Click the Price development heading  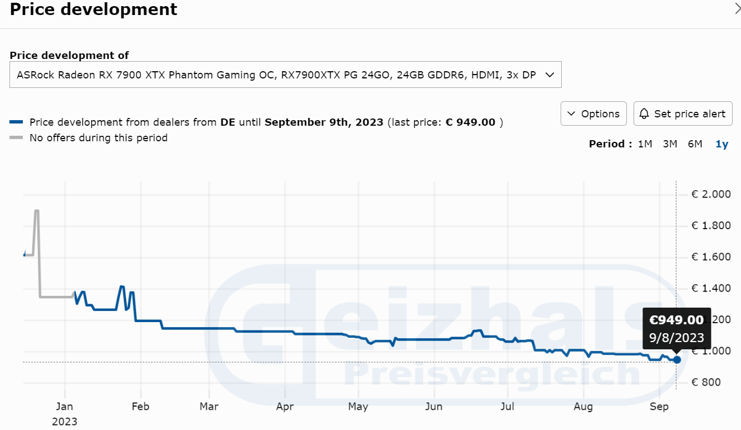(94, 9)
